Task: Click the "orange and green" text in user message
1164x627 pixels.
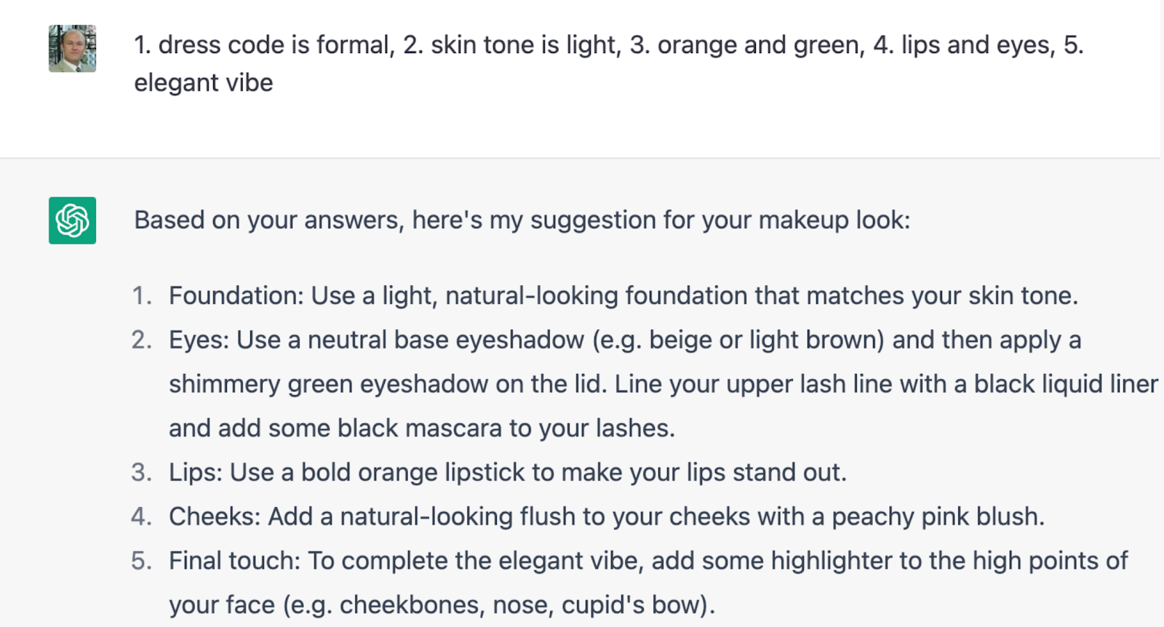Action: 761,45
